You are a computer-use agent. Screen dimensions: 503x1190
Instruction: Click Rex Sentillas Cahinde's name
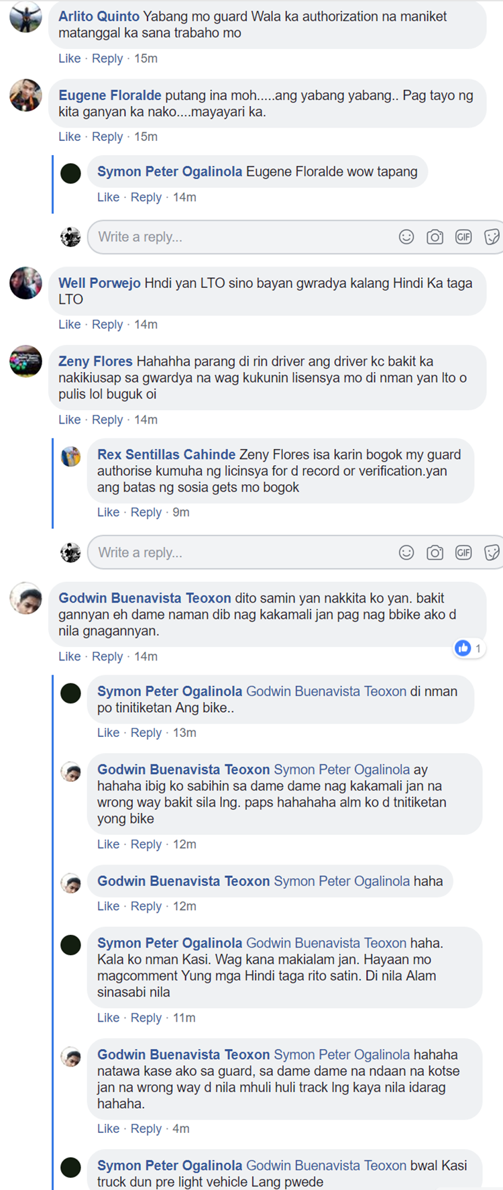click(x=166, y=454)
